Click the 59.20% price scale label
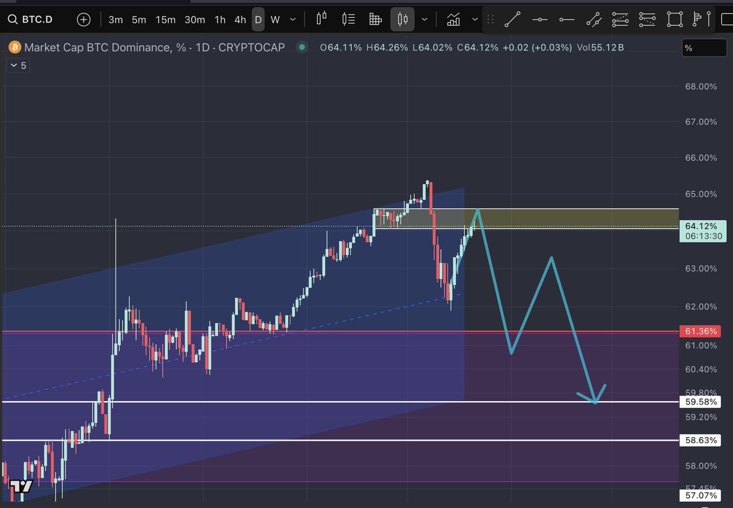Image resolution: width=733 pixels, height=508 pixels. (701, 417)
